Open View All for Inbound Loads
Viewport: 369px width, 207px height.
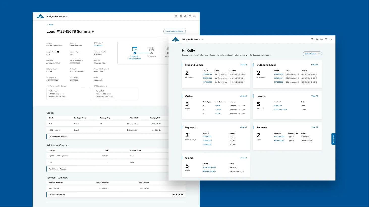(x=243, y=65)
